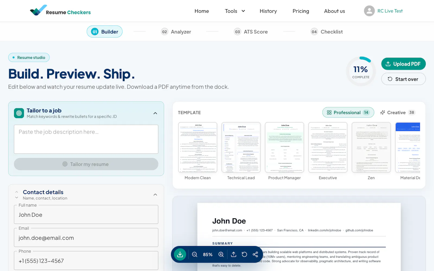Switch to step 03 ATS Score
The height and width of the screenshot is (271, 434).
coord(251,32)
